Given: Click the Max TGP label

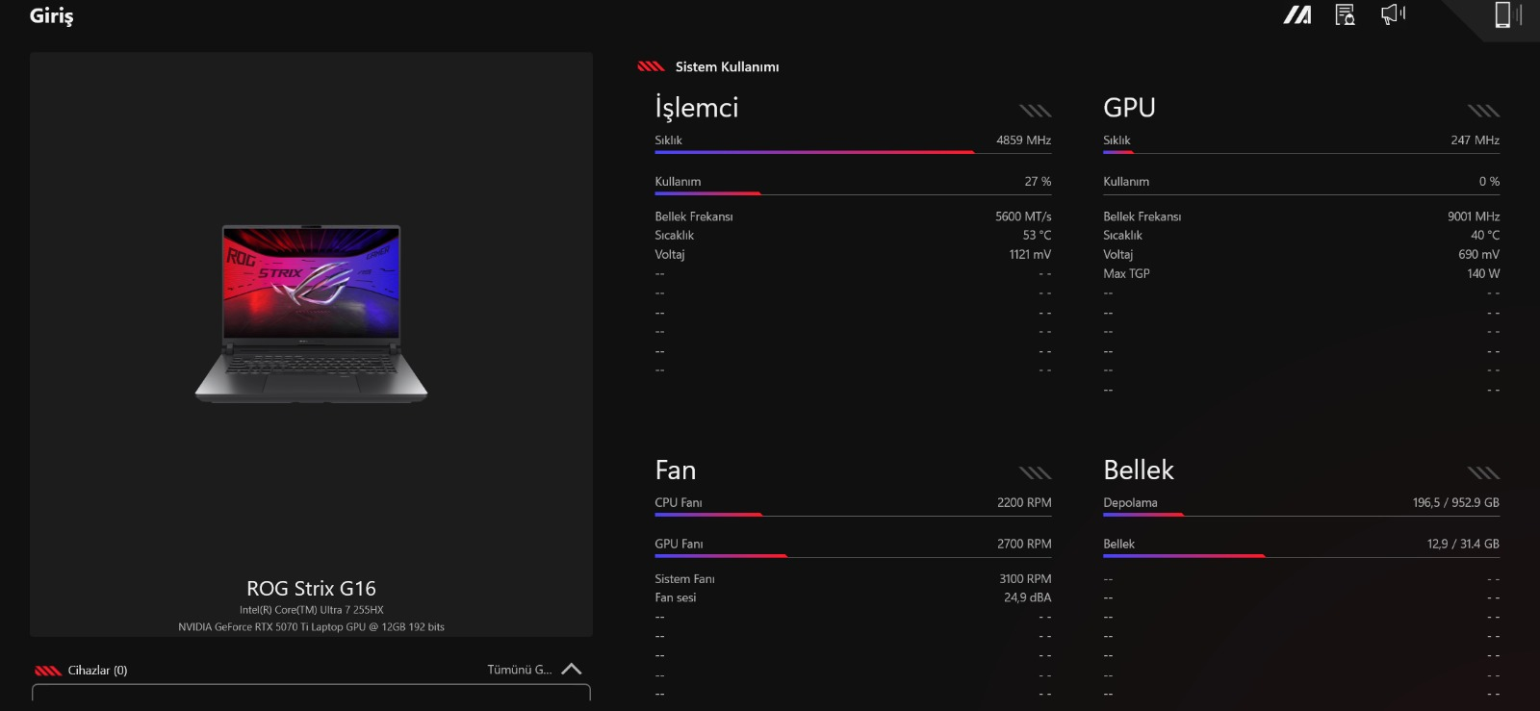Looking at the screenshot, I should click(1126, 273).
